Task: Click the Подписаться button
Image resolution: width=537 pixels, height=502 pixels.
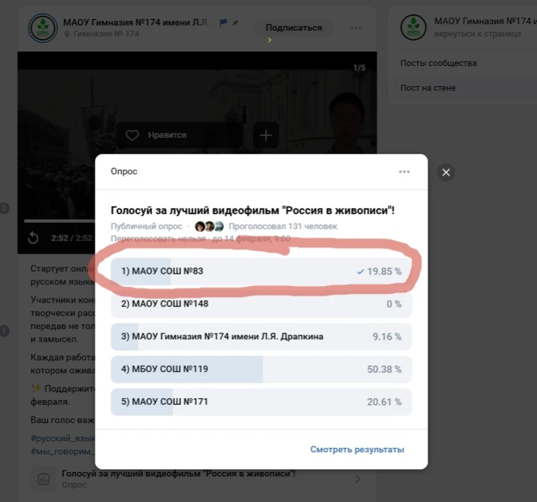Action: coord(293,27)
